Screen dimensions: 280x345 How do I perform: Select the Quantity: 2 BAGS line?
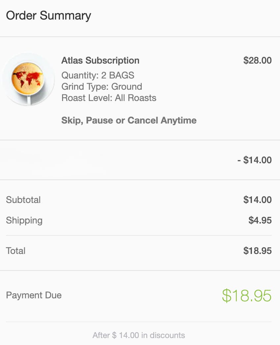point(98,75)
